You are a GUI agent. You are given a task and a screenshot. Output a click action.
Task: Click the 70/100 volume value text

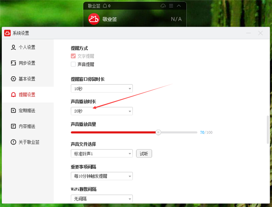[206, 133]
